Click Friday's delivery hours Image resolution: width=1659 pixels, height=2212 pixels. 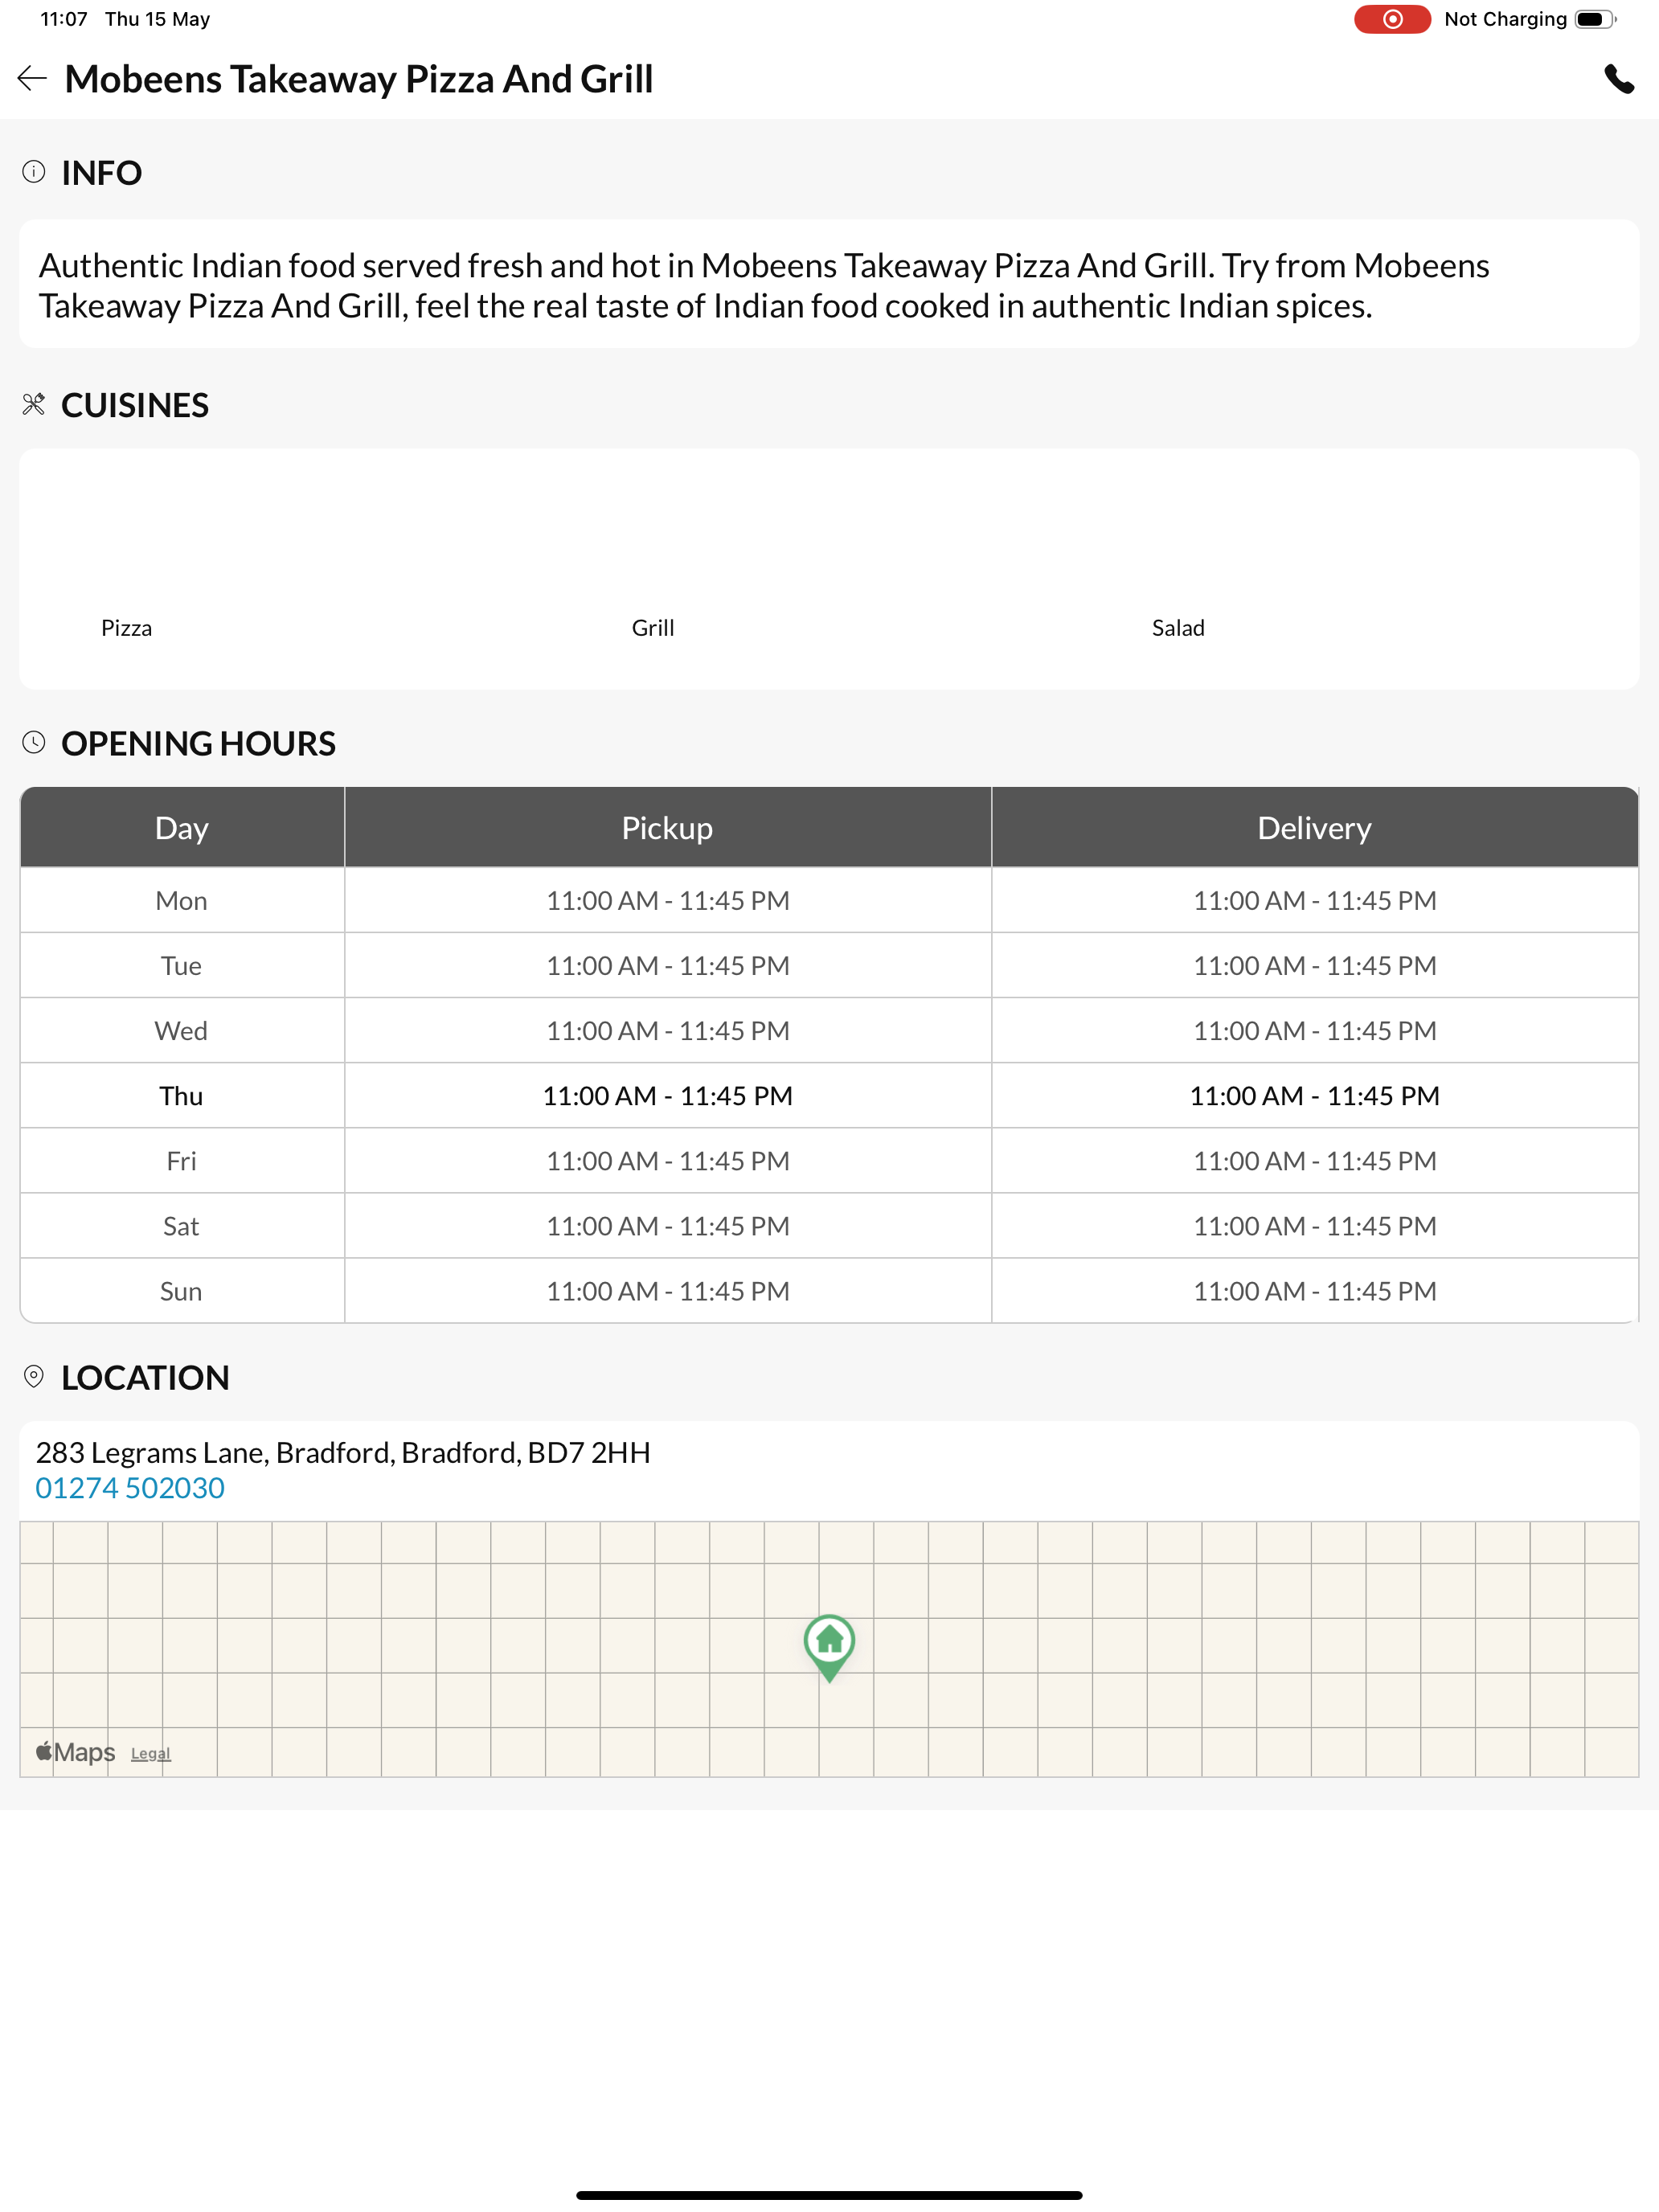pyautogui.click(x=1314, y=1160)
